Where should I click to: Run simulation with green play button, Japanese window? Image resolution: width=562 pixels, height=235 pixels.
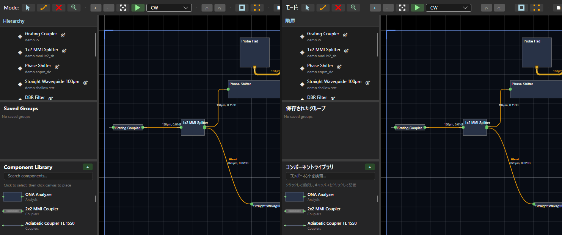point(418,8)
